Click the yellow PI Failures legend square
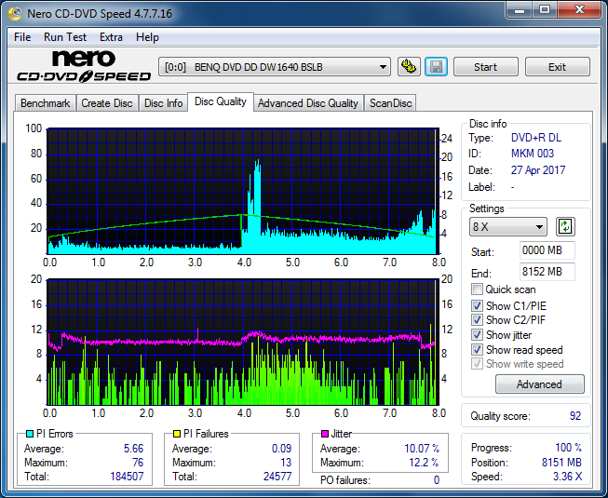The image size is (608, 498). [x=177, y=434]
